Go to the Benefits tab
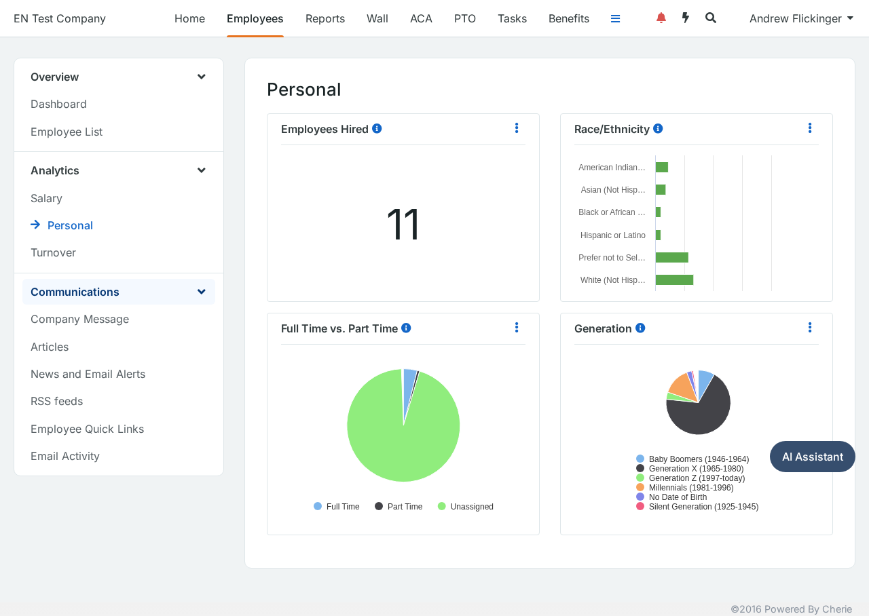This screenshot has height=616, width=869. 569,18
